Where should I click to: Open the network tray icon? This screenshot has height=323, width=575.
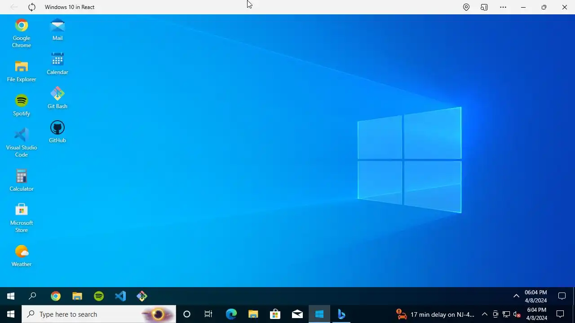(x=506, y=314)
